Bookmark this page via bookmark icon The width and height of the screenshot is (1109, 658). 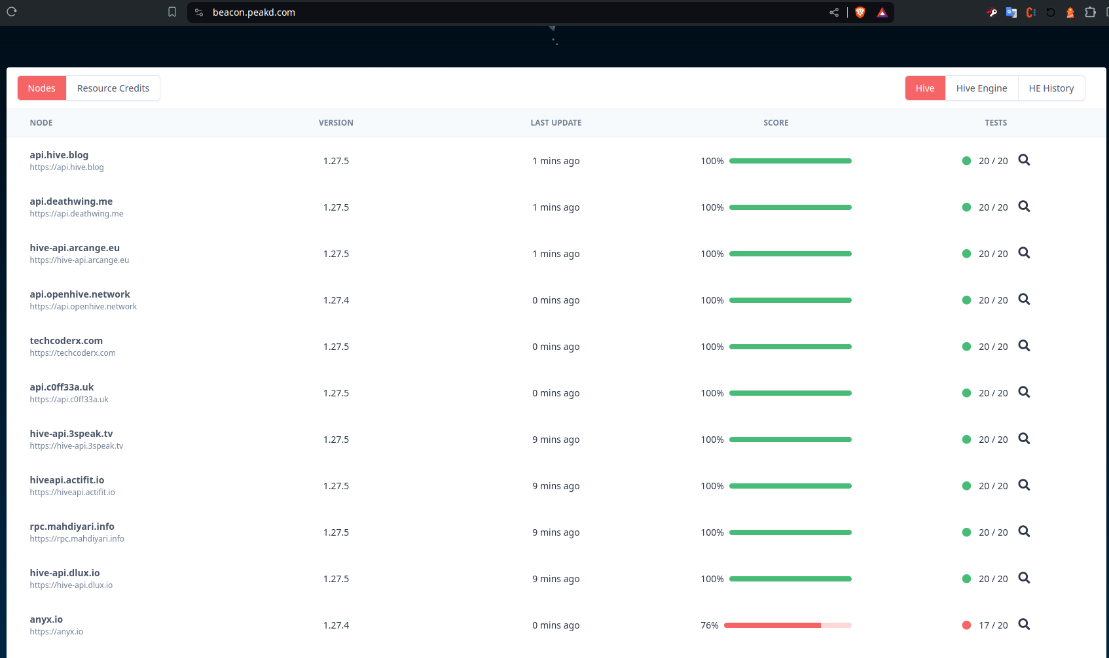click(172, 12)
